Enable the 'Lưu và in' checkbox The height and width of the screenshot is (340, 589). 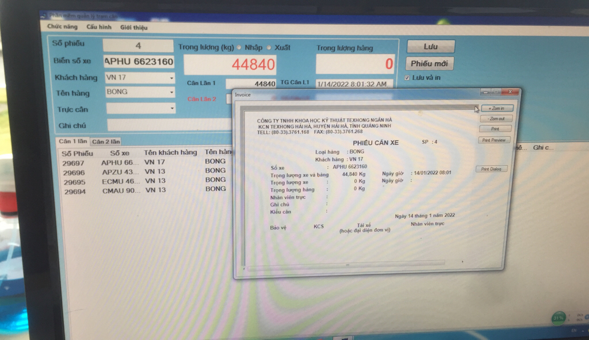point(407,78)
